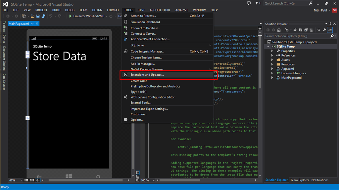Open the designer 67% zoom dropdown

(22, 180)
